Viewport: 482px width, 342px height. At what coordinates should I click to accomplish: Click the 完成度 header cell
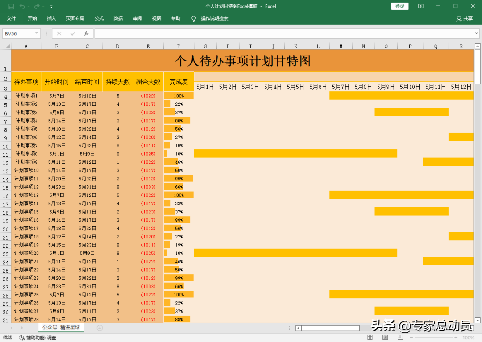(x=179, y=82)
